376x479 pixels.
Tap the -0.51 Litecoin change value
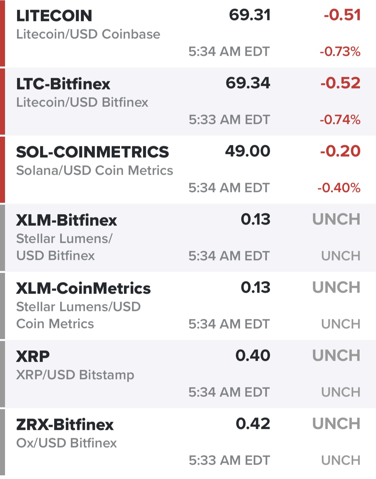342,15
